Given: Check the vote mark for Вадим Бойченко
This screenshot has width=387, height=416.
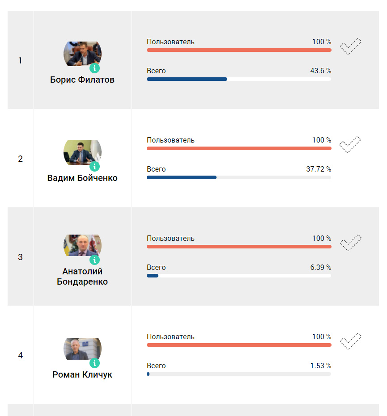Looking at the screenshot, I should (350, 144).
